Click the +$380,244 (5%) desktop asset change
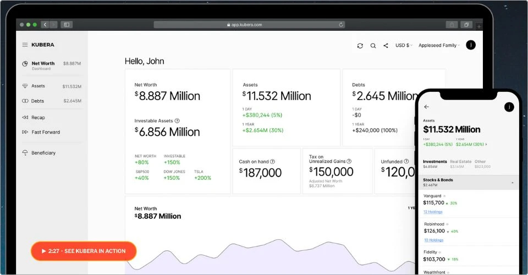 point(262,115)
